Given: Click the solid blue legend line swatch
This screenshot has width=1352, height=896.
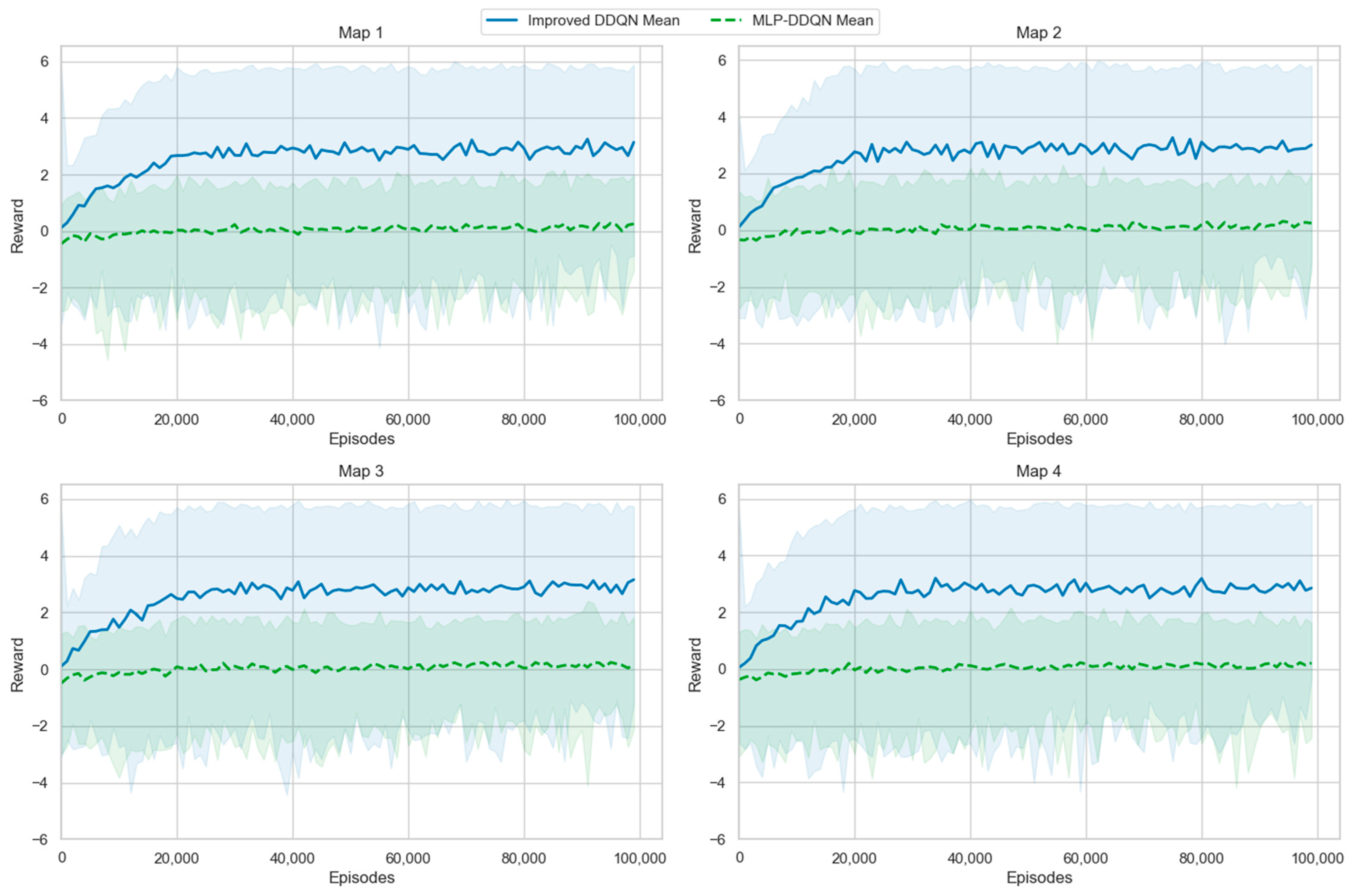Looking at the screenshot, I should coord(502,20).
